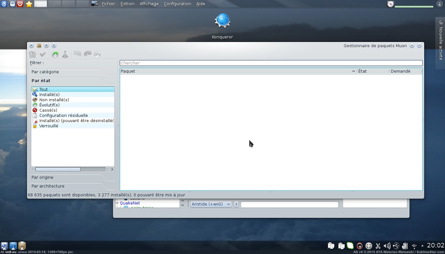The height and width of the screenshot is (254, 445).
Task: Show hidden system tray icons arrow
Action: click(423, 246)
